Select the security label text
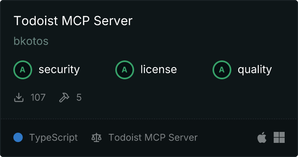 pos(59,69)
